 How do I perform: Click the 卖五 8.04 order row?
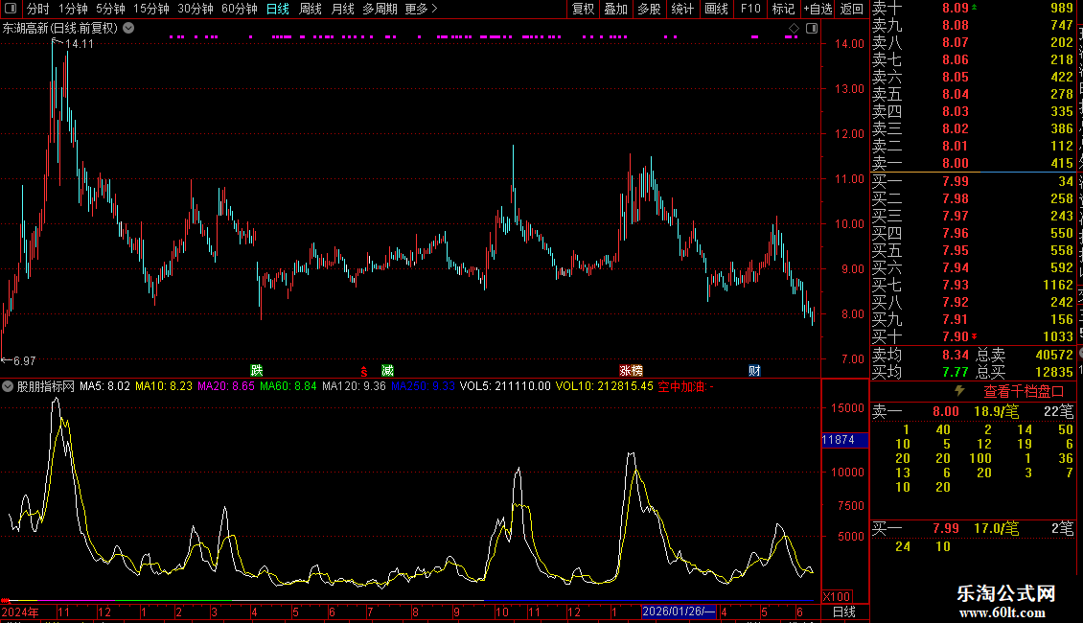pyautogui.click(x=973, y=94)
